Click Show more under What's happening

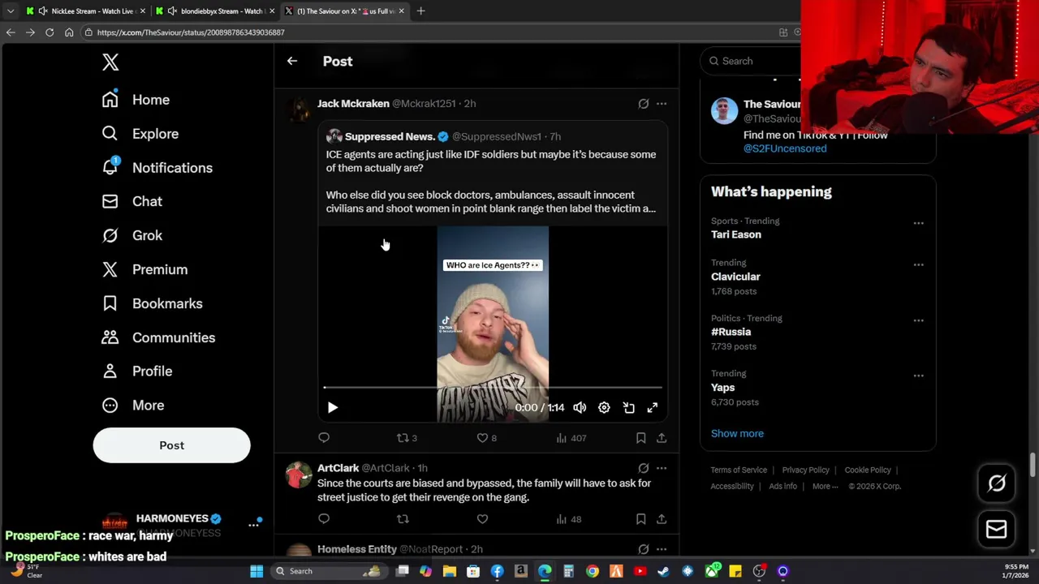(737, 433)
